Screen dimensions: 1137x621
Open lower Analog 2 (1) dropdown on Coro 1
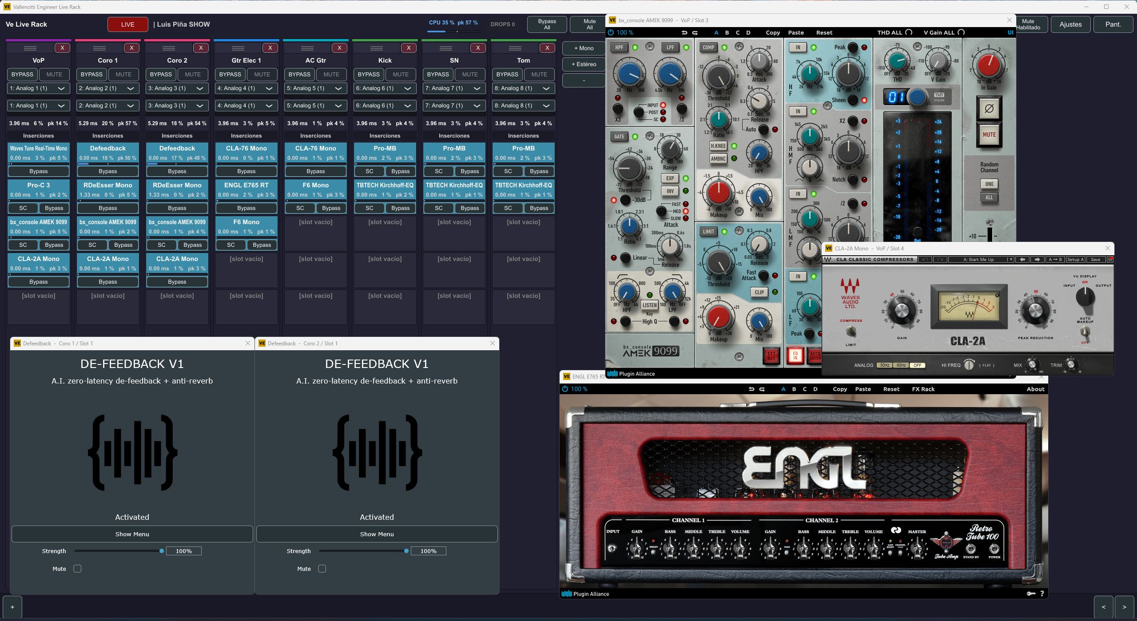click(x=107, y=106)
